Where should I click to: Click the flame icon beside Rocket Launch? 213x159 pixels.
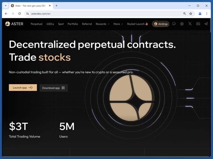[147, 24]
